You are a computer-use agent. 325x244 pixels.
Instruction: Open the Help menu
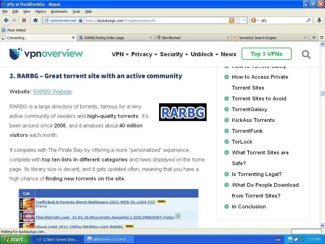(89, 11)
